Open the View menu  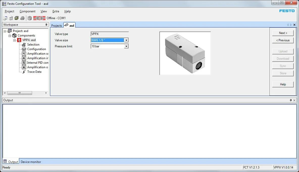(44, 11)
